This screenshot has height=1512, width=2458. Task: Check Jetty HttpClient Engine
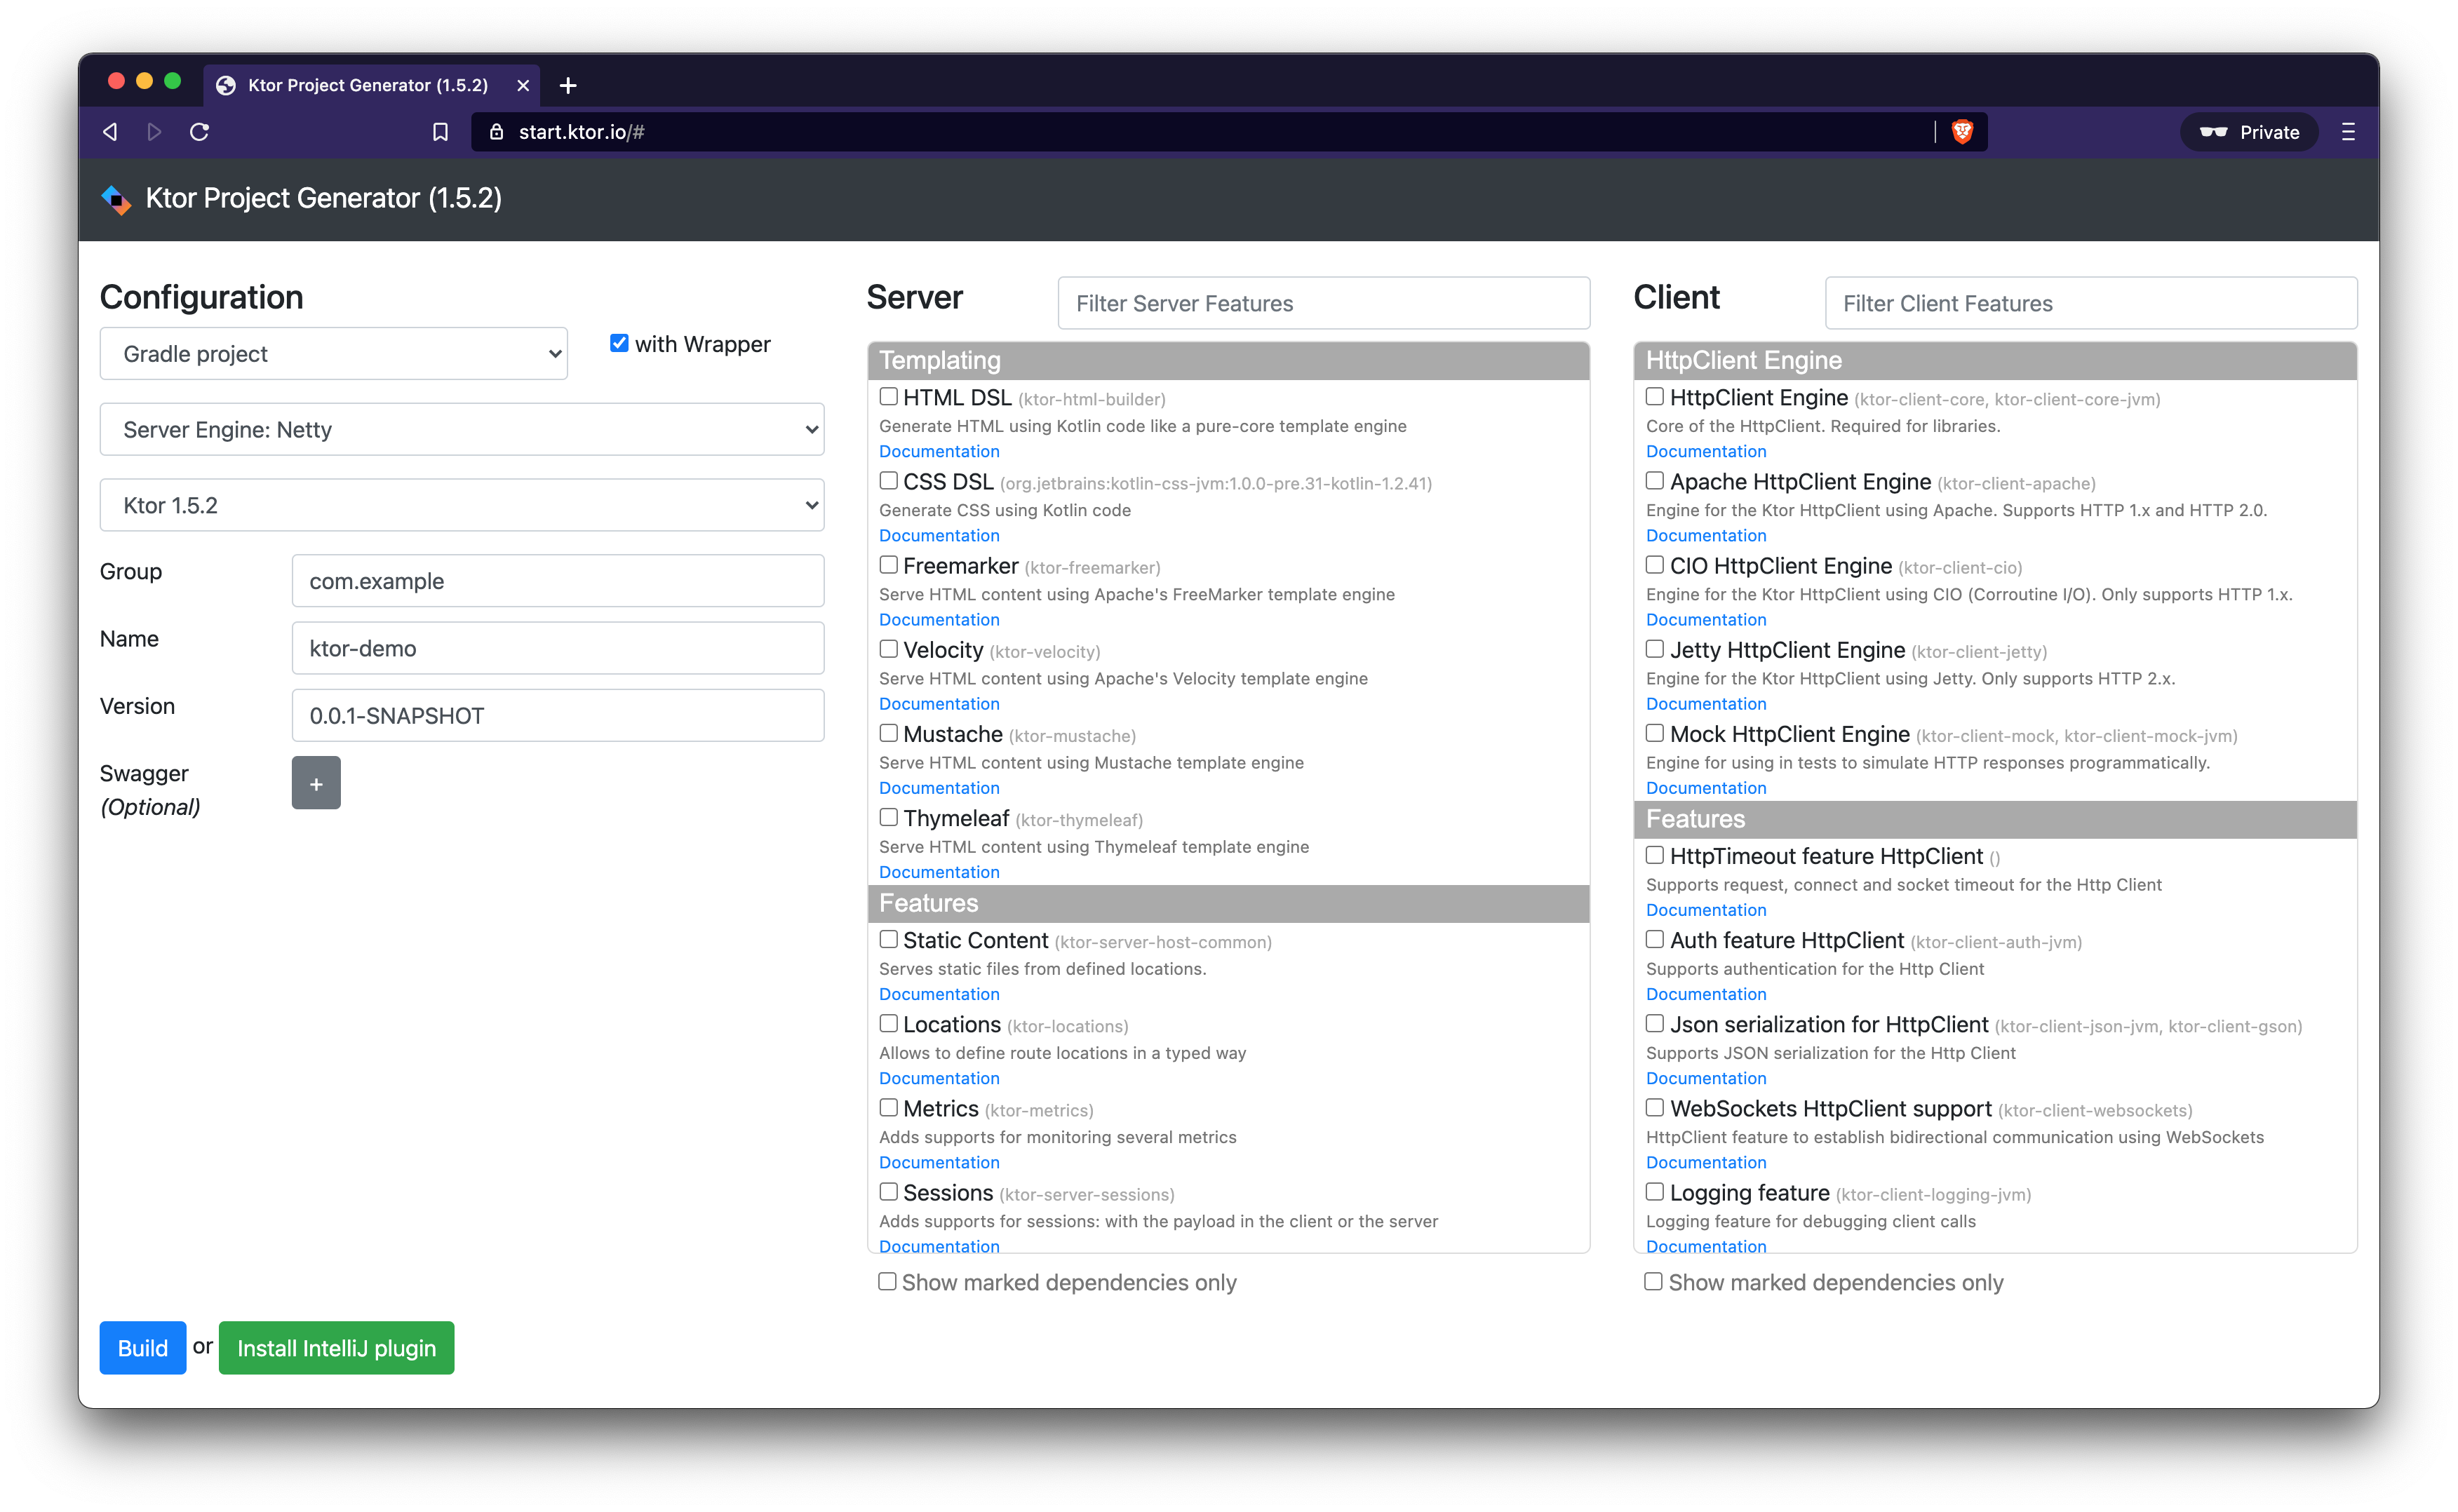pos(1655,648)
